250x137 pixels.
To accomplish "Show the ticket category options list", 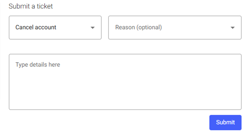I will pyautogui.click(x=55, y=27).
